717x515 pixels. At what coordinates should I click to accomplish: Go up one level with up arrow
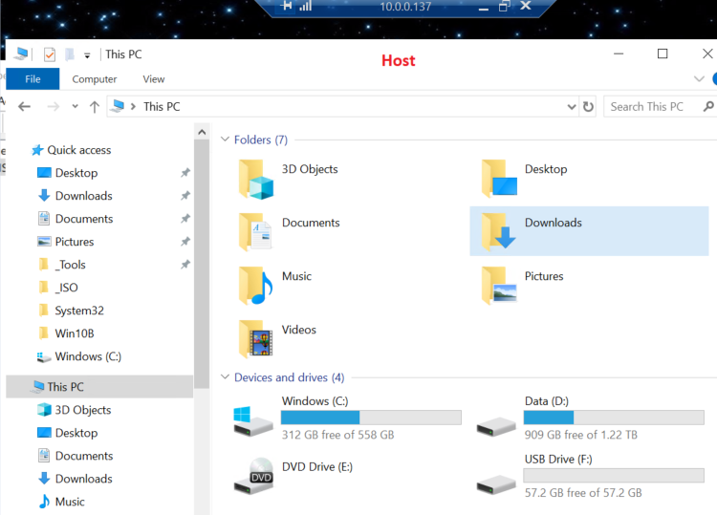[x=95, y=106]
